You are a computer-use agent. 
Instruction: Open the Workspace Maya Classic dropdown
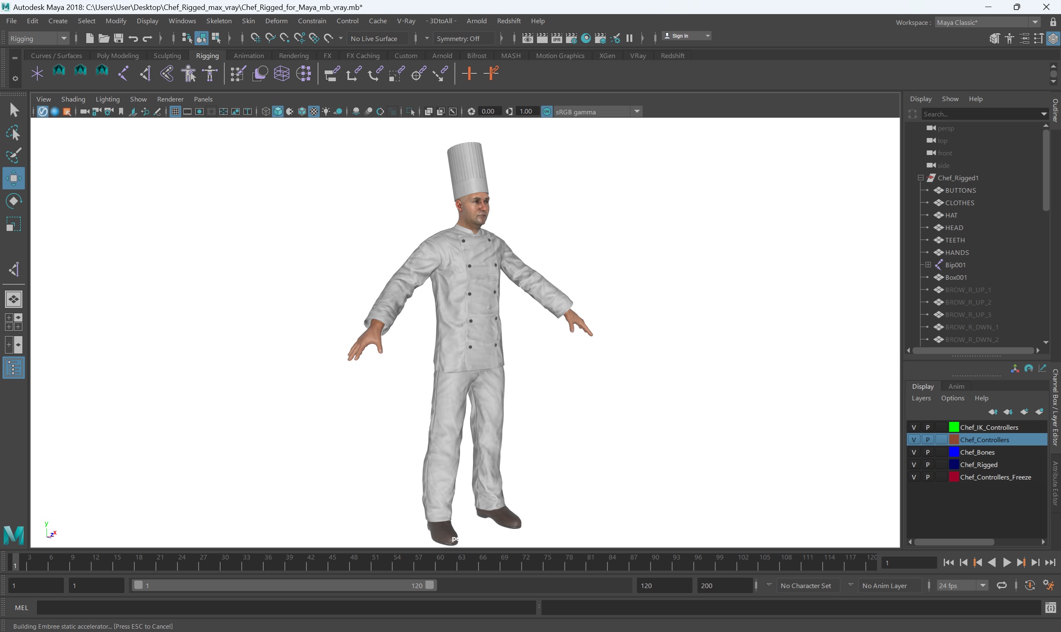(988, 22)
